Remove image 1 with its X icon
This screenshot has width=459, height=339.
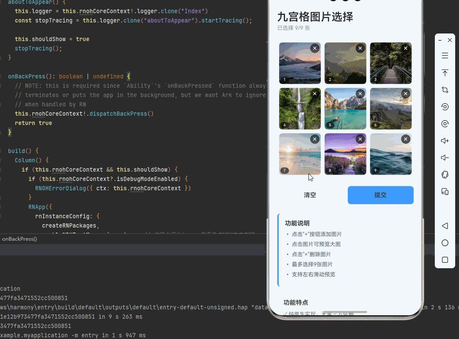tap(315, 48)
